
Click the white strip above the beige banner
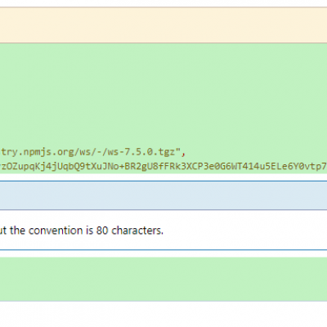[x=163, y=3]
